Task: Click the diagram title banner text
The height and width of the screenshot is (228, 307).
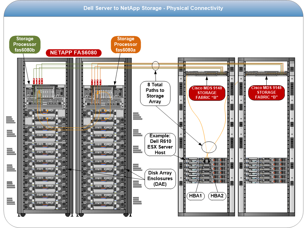Action: (x=153, y=8)
